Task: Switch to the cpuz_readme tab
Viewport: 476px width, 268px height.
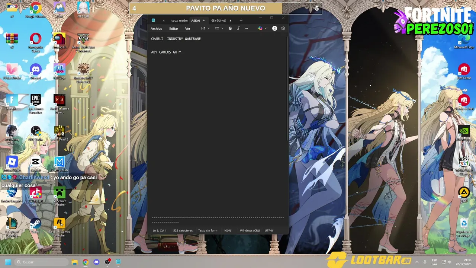Action: coord(179,20)
